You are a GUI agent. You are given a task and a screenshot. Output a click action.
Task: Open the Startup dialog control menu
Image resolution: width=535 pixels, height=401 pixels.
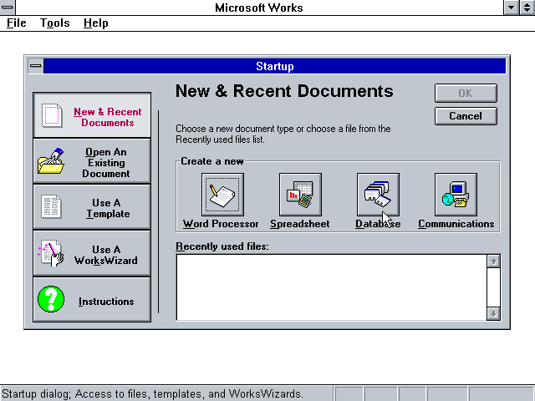click(35, 66)
